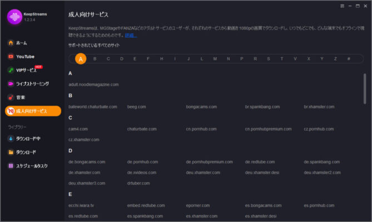372x222 pixels.
Task: Select letter A in alphabet filter
Action: pos(81,59)
